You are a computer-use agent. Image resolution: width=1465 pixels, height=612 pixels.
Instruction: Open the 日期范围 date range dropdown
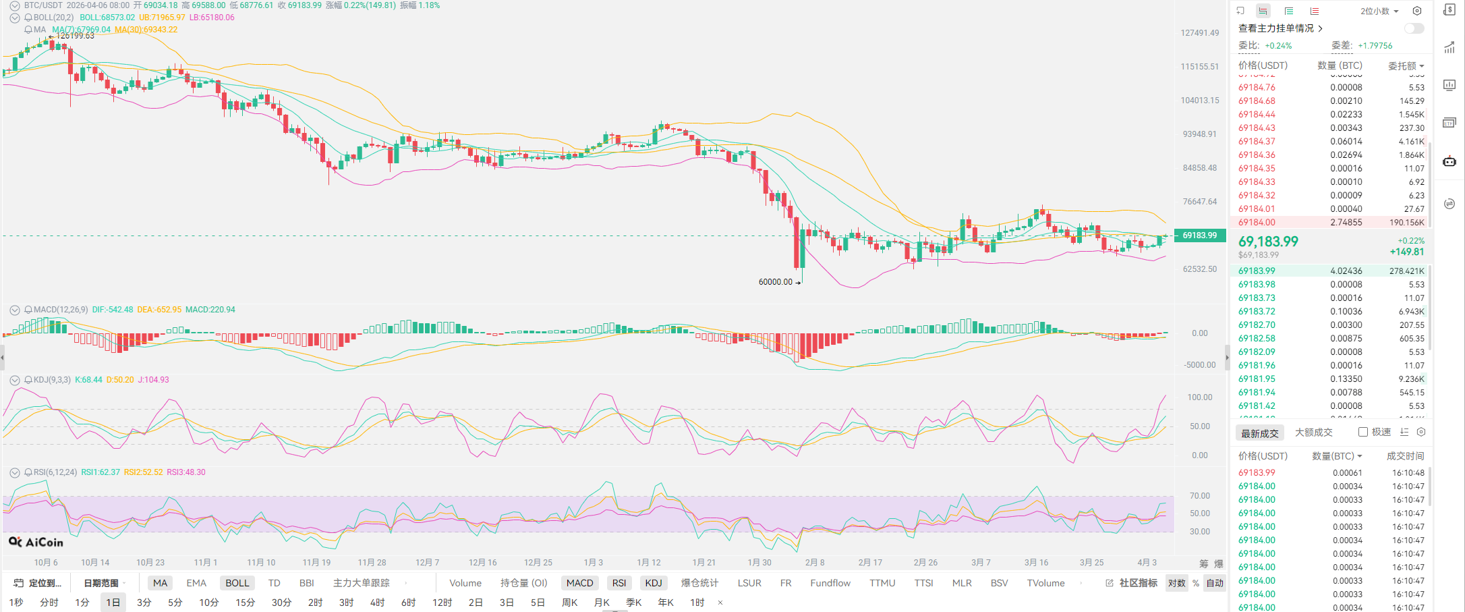[x=104, y=583]
